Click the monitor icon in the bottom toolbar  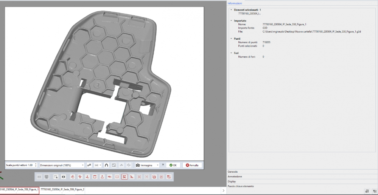[x=47, y=176]
